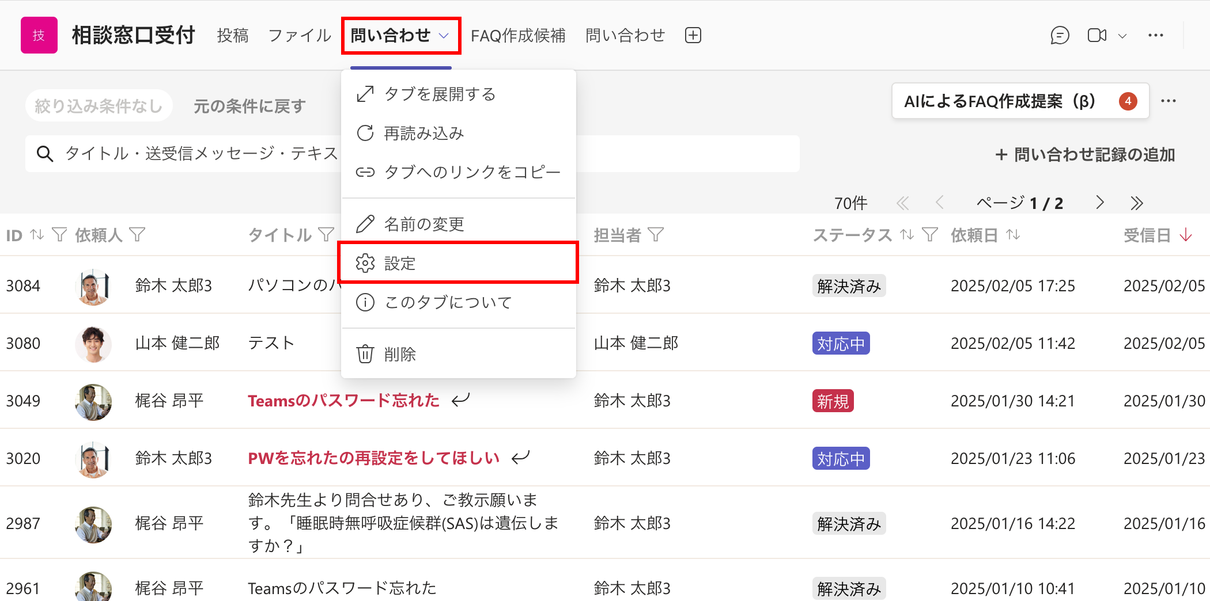This screenshot has width=1210, height=601.
Task: Select 名前の変更 in the tab menu
Action: pyautogui.click(x=459, y=224)
